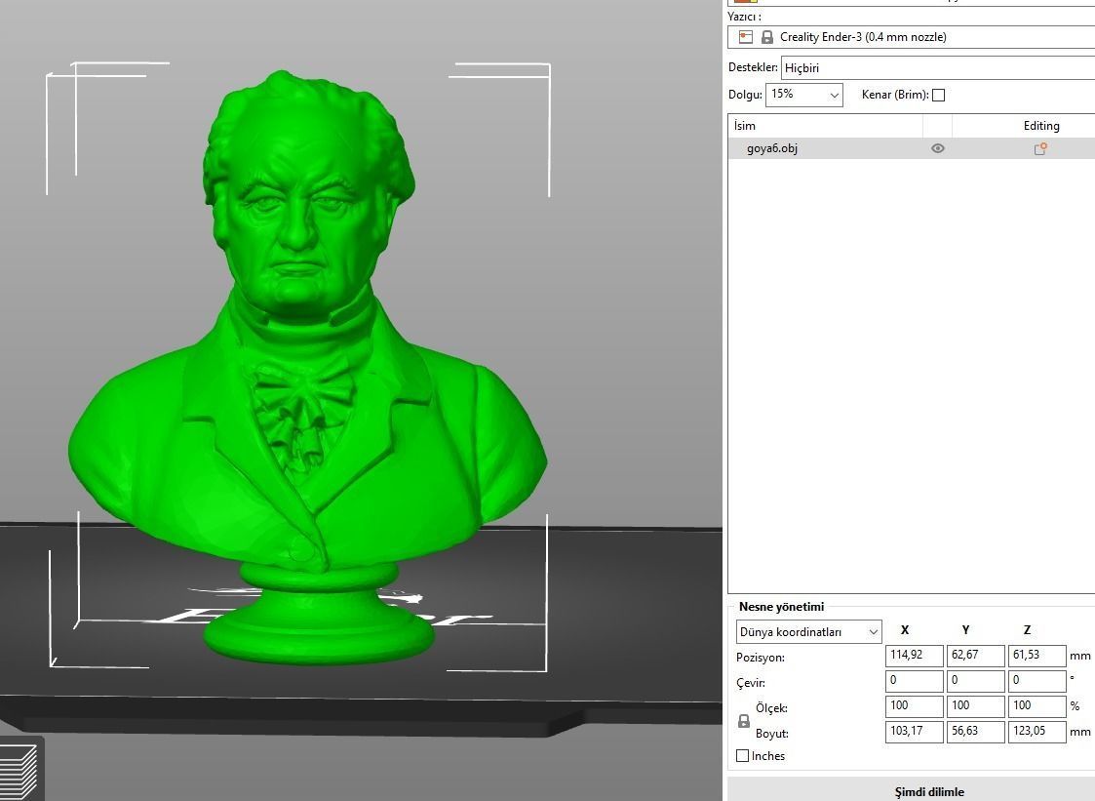Click the lock icon next to Creality Ender-3
Viewport: 1095px width, 801px height.
point(766,37)
